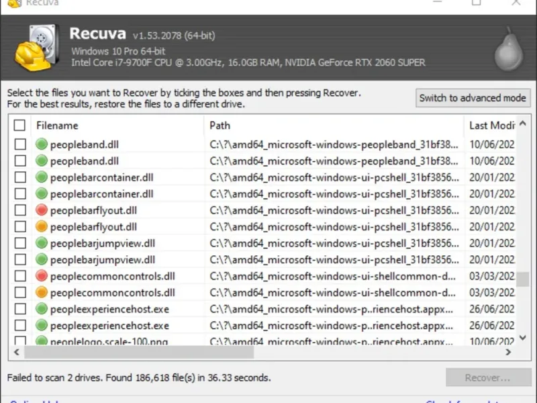Click orange status dot beside peoplebarflyout.dll
537x403 pixels.
click(41, 227)
